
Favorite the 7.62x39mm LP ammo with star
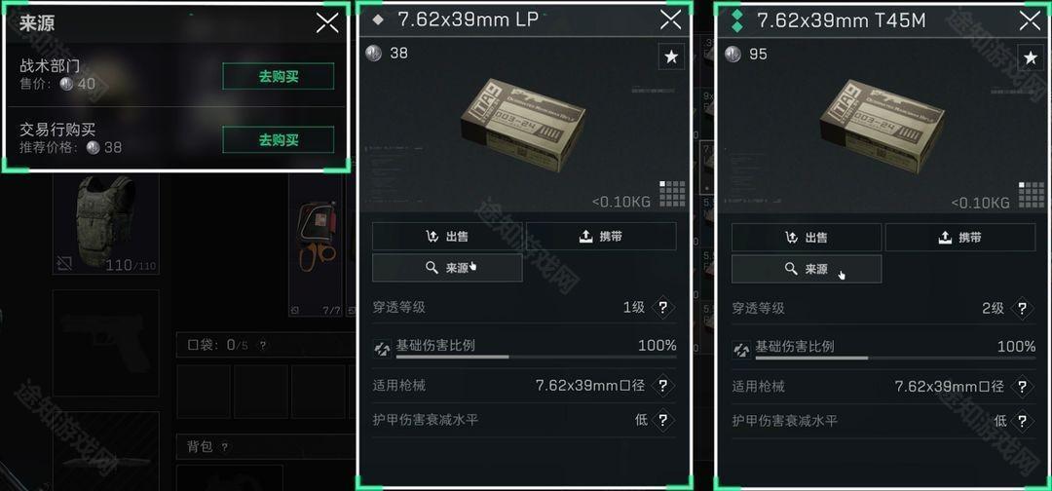point(671,57)
